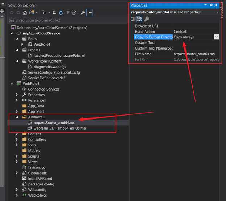Toggle Categorized view in Properties panel
The height and width of the screenshot is (201, 226).
[133, 19]
